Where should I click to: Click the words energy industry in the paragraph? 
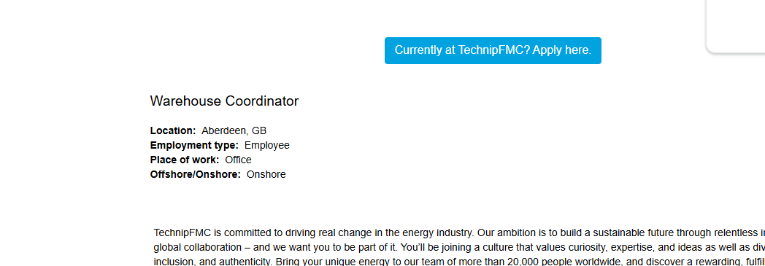pyautogui.click(x=443, y=233)
